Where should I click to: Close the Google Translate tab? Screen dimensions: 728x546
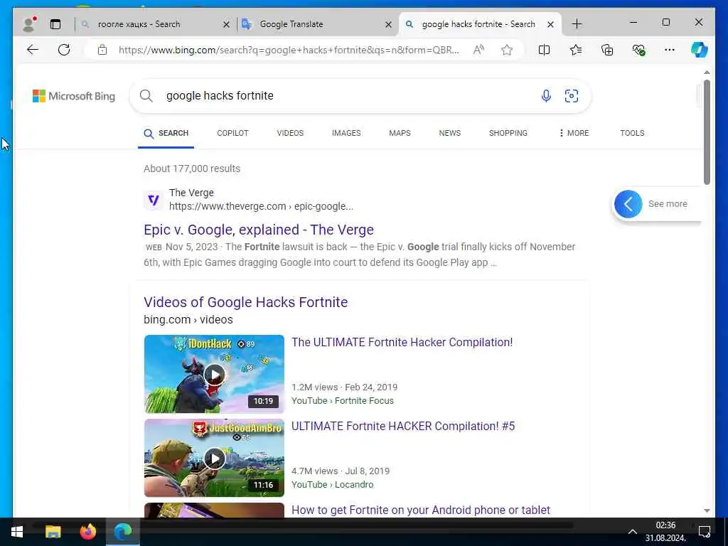(389, 24)
